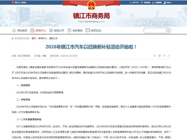Image resolution: width=187 pixels, height=140 pixels.
Task: Click 首页 breadcrumb link
Action: point(34,38)
